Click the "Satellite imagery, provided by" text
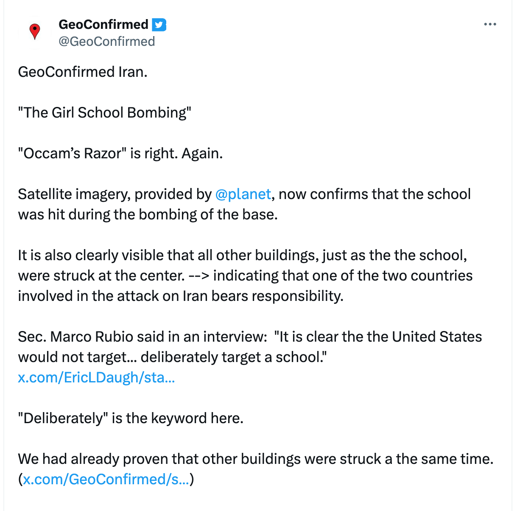520x511 pixels. click(x=115, y=194)
